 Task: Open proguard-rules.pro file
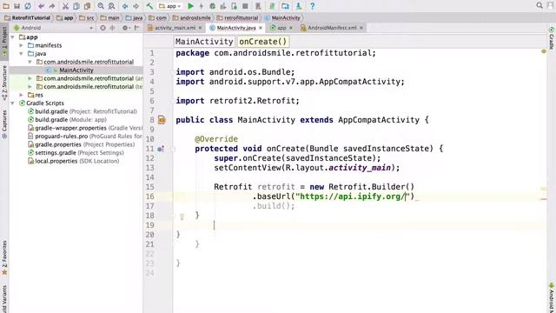[85, 137]
